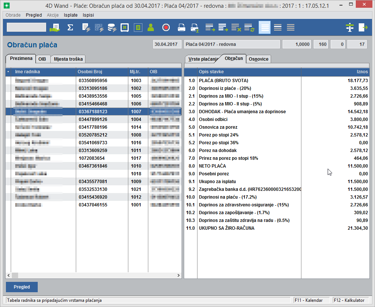Screen dimensions: 375x307
Task: Select the highlighted dense row view icon
Action: tap(264, 27)
